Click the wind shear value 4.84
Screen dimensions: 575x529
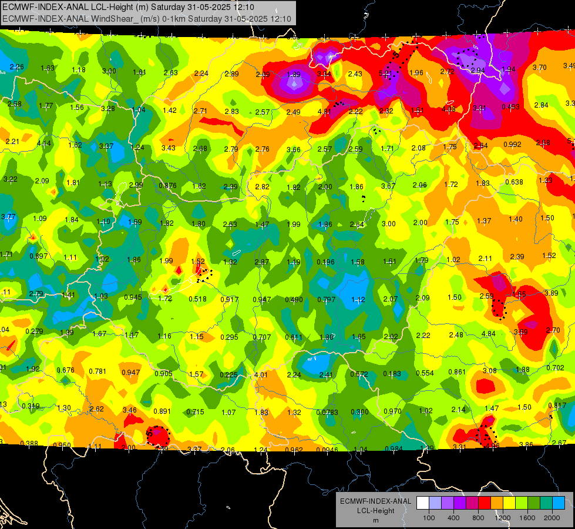click(489, 334)
